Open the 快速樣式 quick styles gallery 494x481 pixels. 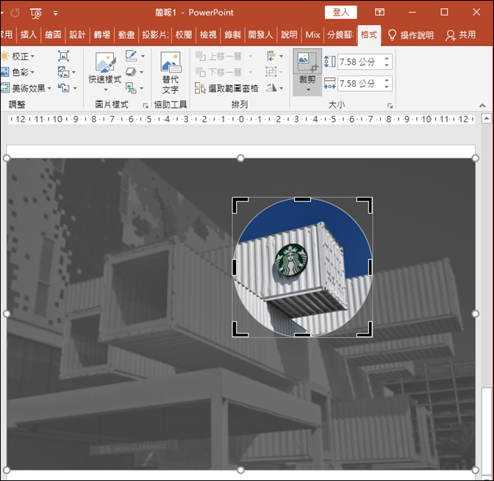105,73
